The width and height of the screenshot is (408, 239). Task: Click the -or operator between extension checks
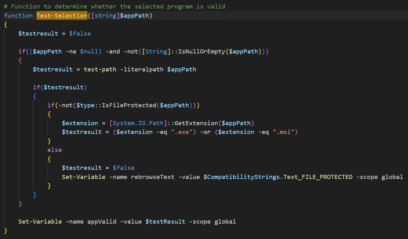click(205, 132)
